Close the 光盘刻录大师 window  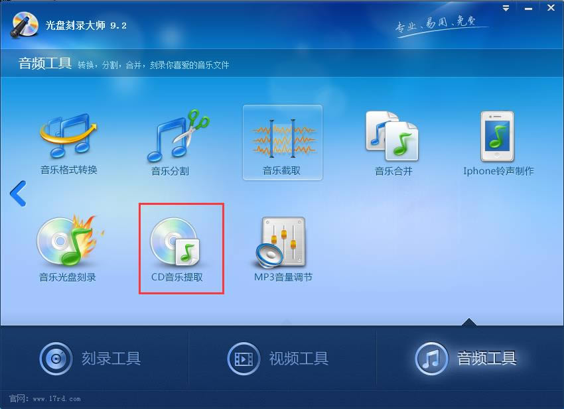click(x=551, y=8)
